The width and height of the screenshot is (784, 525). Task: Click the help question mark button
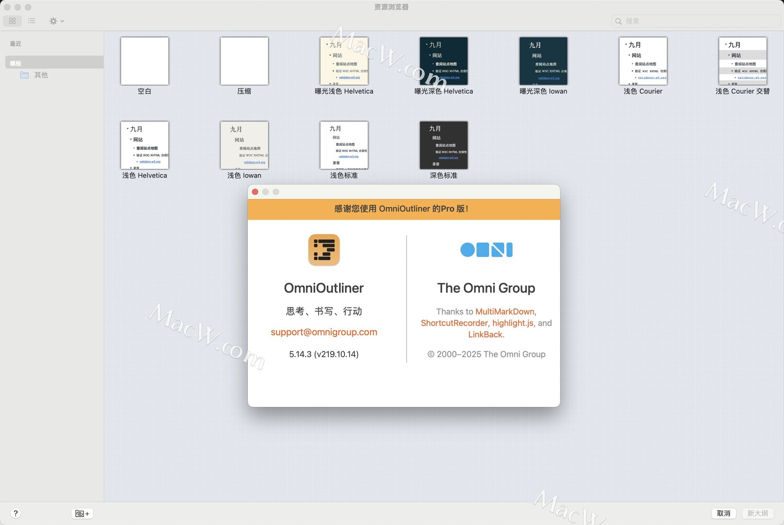pyautogui.click(x=16, y=513)
